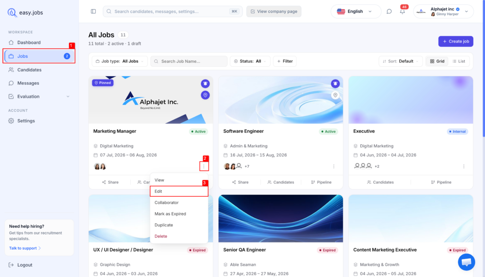
Task: Select Edit from the context menu
Action: (x=179, y=191)
